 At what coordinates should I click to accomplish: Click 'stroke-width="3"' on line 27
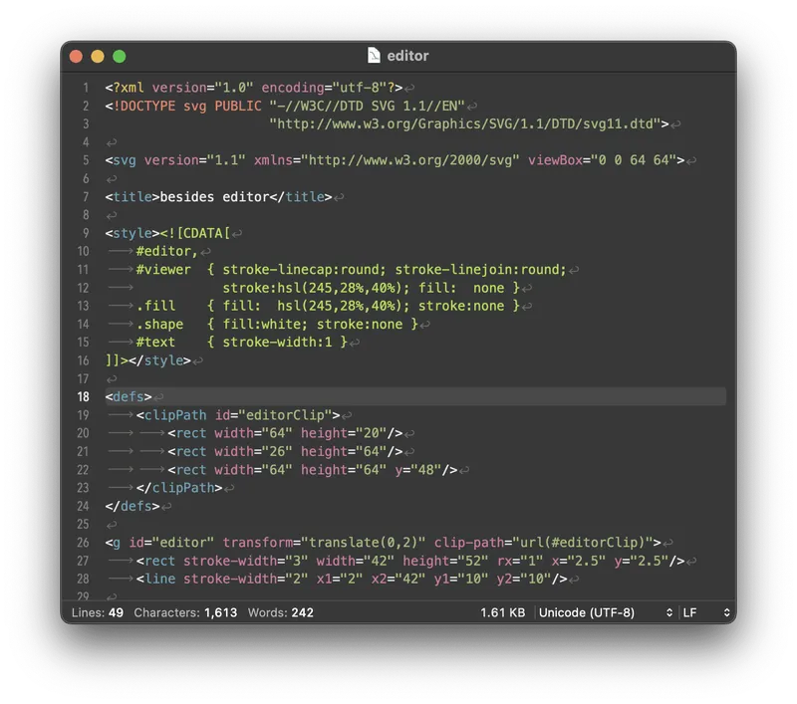click(x=245, y=561)
